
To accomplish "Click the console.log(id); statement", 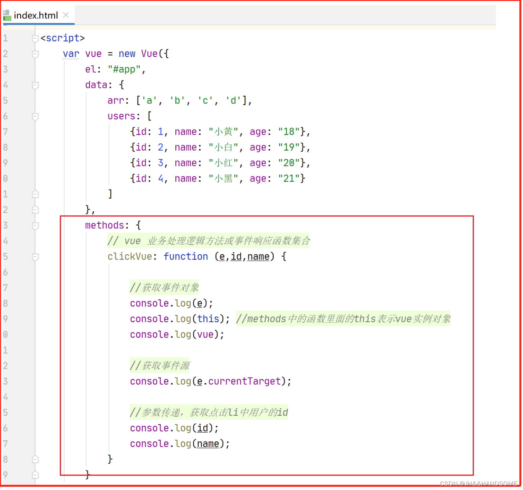I will click(x=175, y=428).
